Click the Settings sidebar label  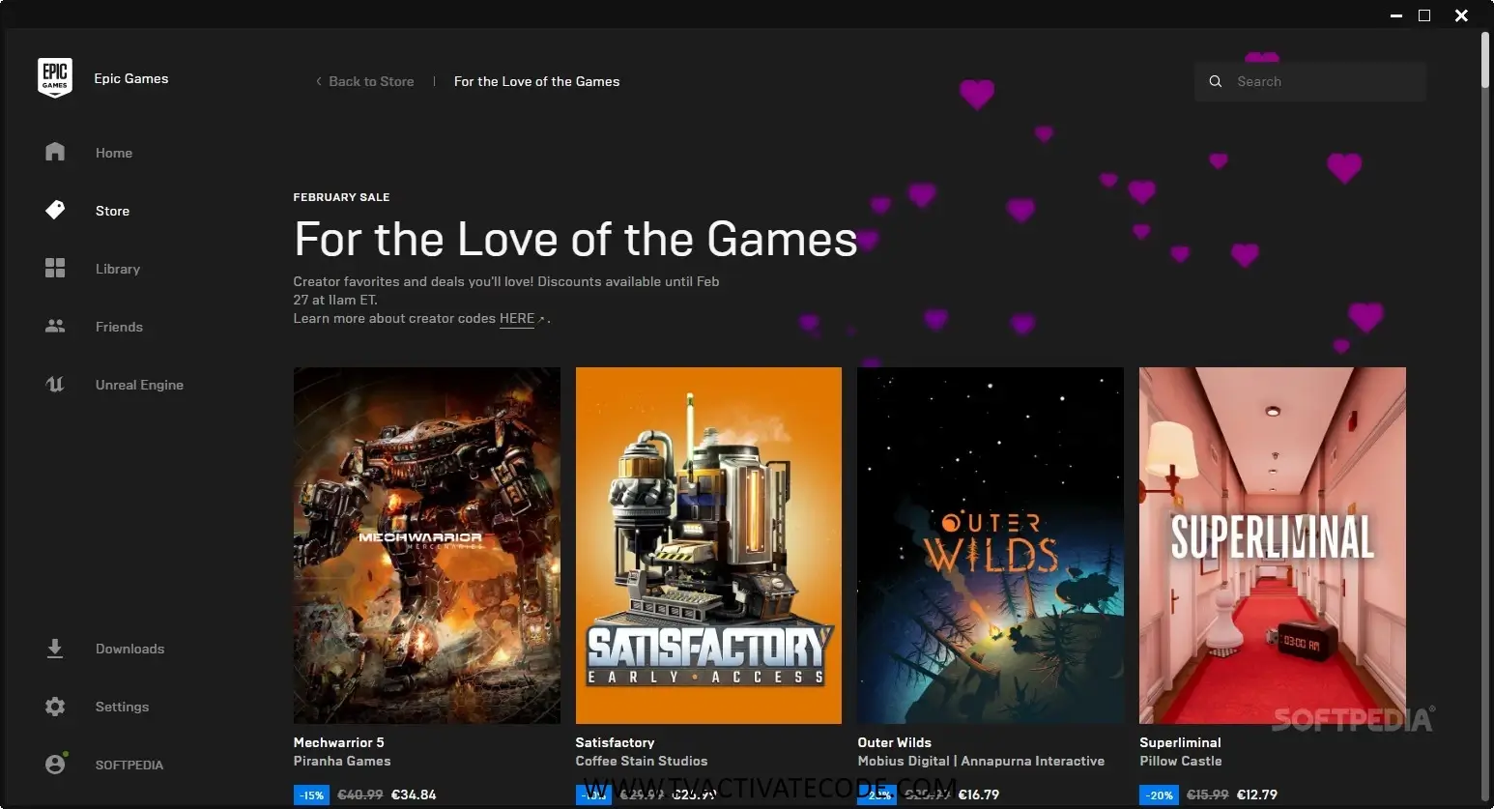click(122, 707)
